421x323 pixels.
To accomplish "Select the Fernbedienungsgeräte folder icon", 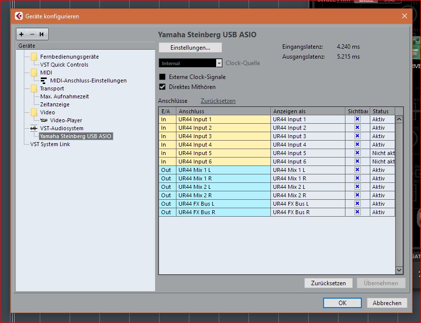I will click(x=34, y=57).
